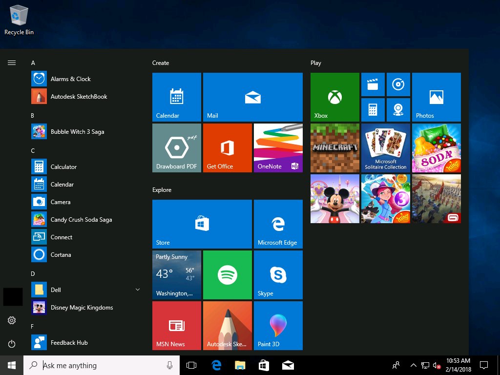Open the Movies & TV small tile
Viewport: 500px width, 375px height.
point(373,84)
